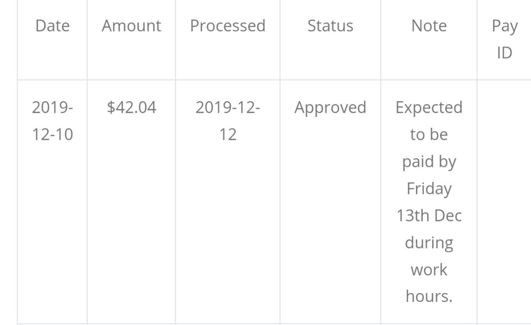Click the ID line of the Pay ID header
The height and width of the screenshot is (325, 531).
[x=504, y=53]
